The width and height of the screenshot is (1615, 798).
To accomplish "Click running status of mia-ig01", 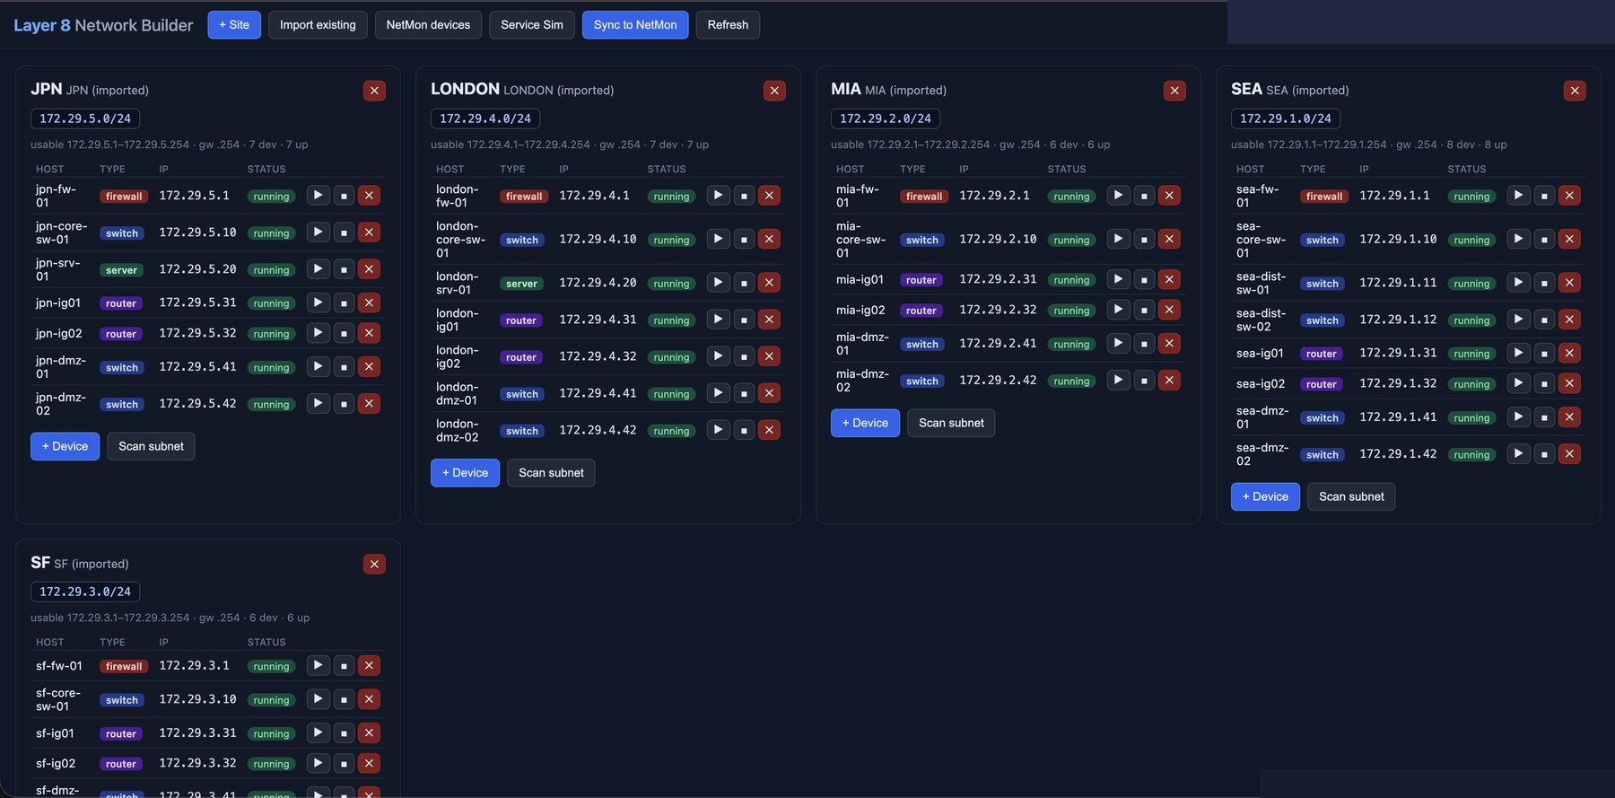I will (x=1071, y=280).
